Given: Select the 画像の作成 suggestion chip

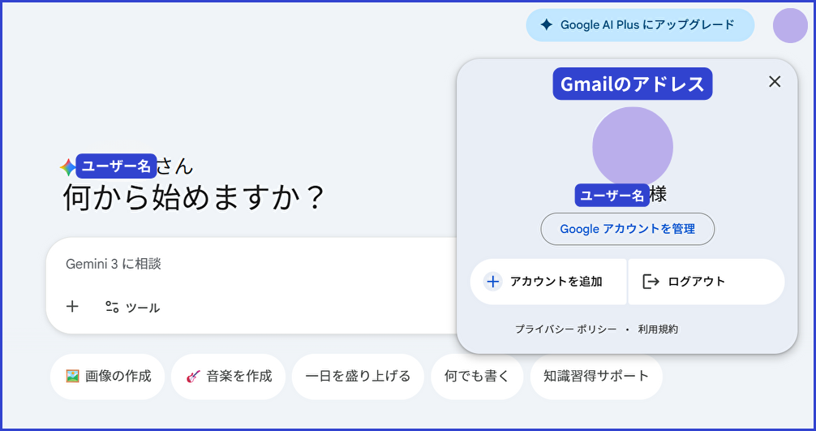Looking at the screenshot, I should pos(107,377).
